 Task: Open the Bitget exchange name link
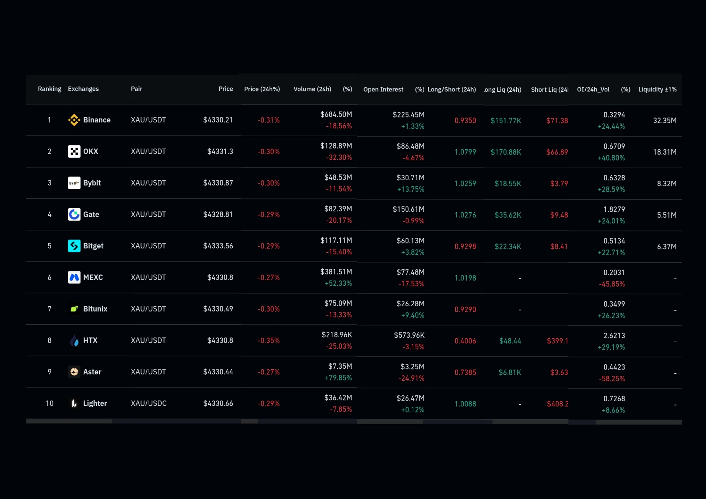point(93,246)
